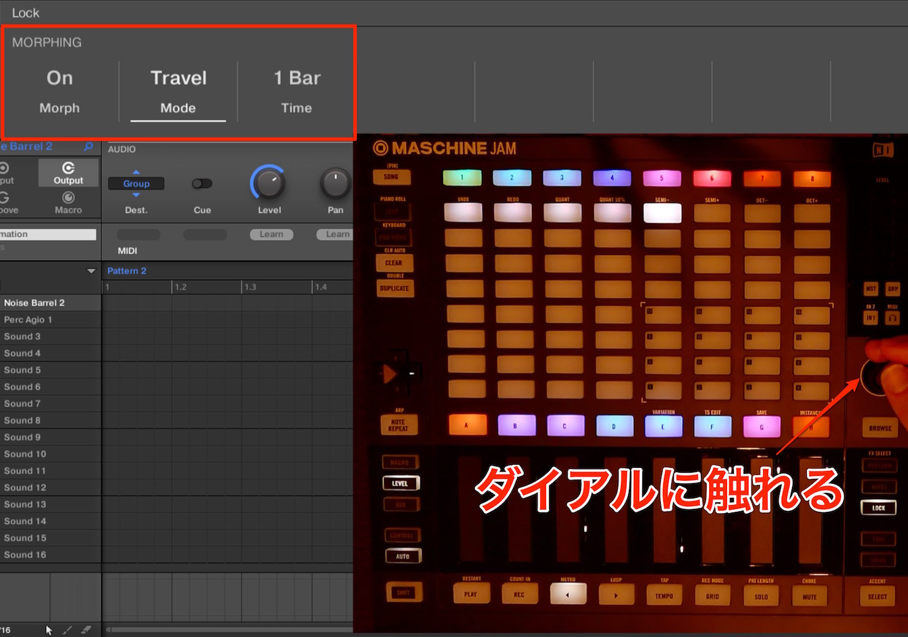Select the pencil paint tool
This screenshot has height=637, width=908.
click(x=67, y=630)
